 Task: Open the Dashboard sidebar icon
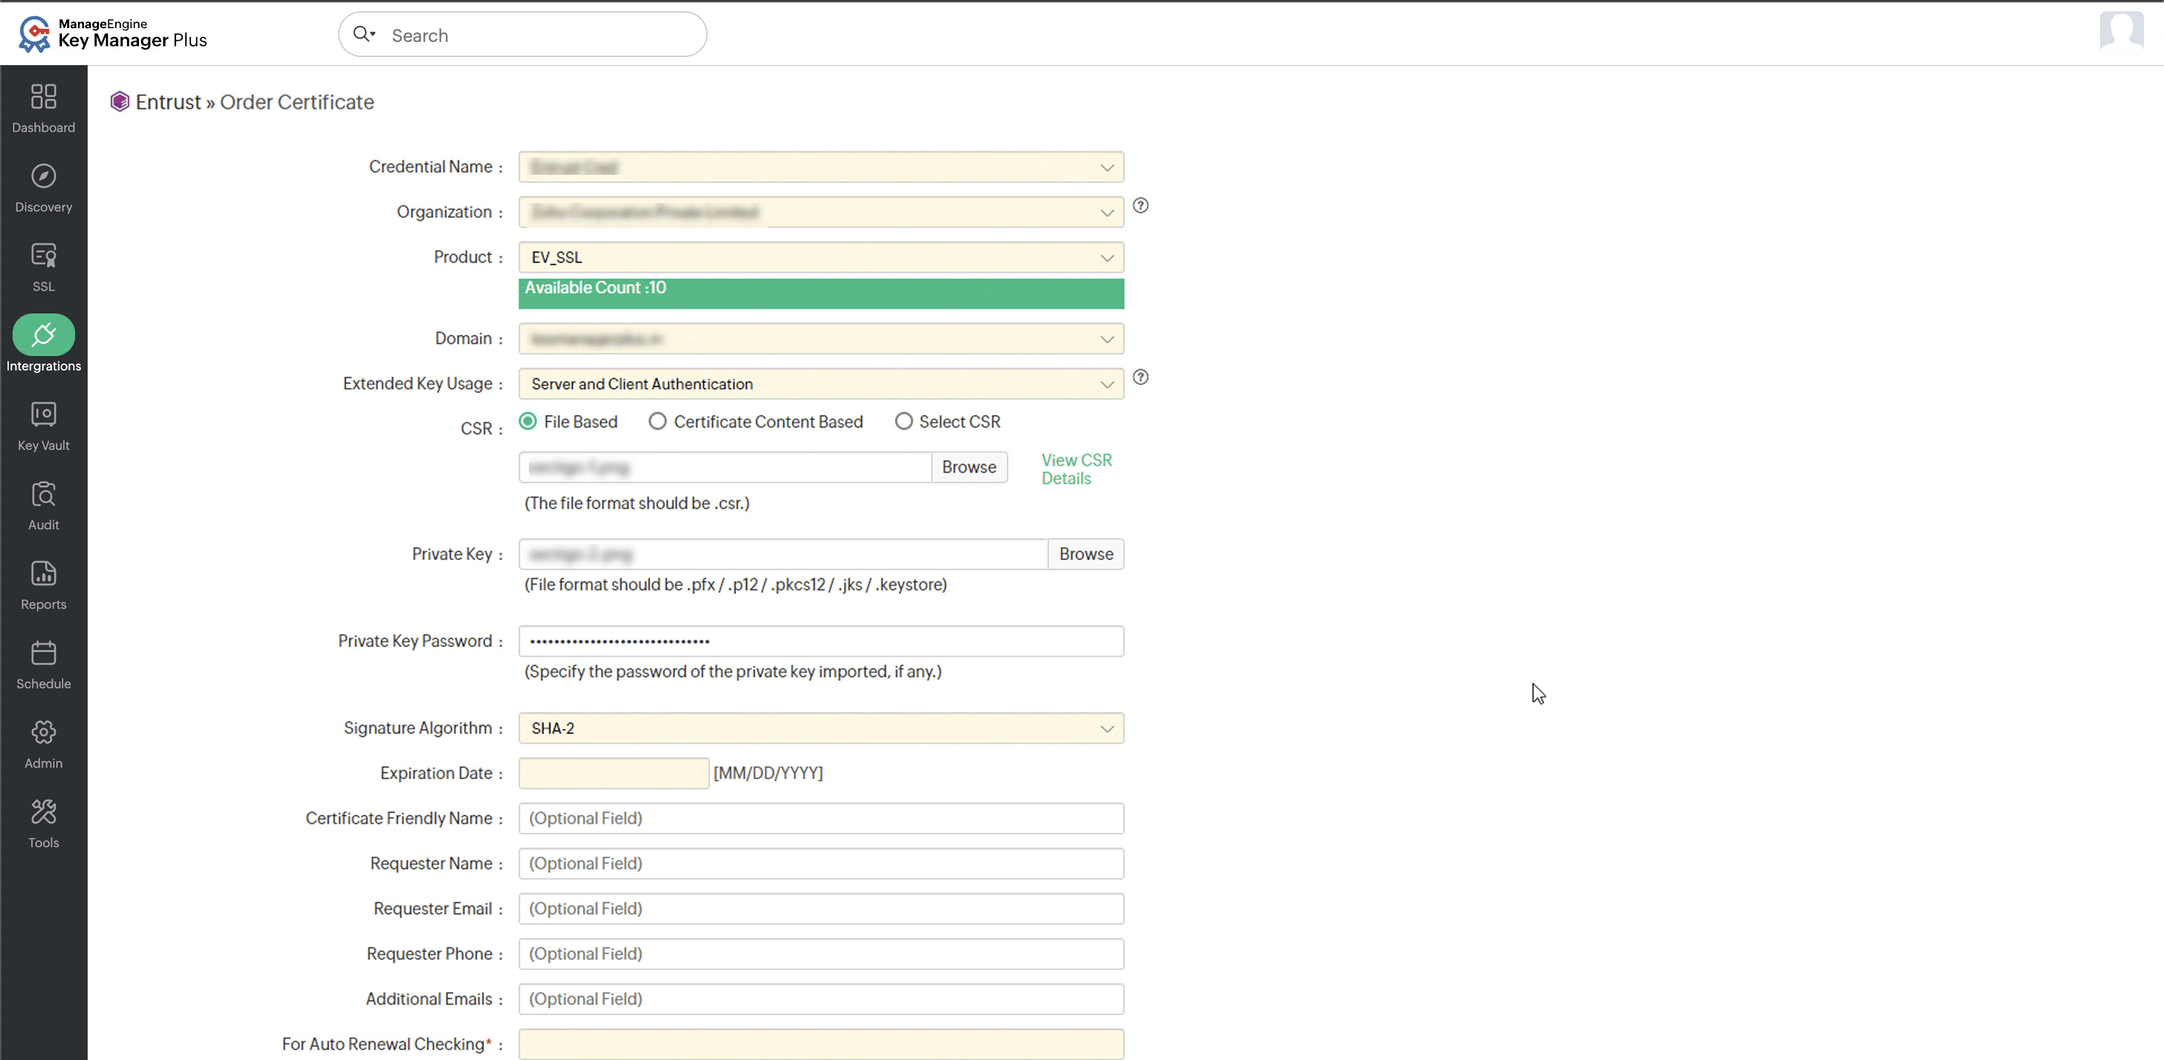pyautogui.click(x=44, y=96)
